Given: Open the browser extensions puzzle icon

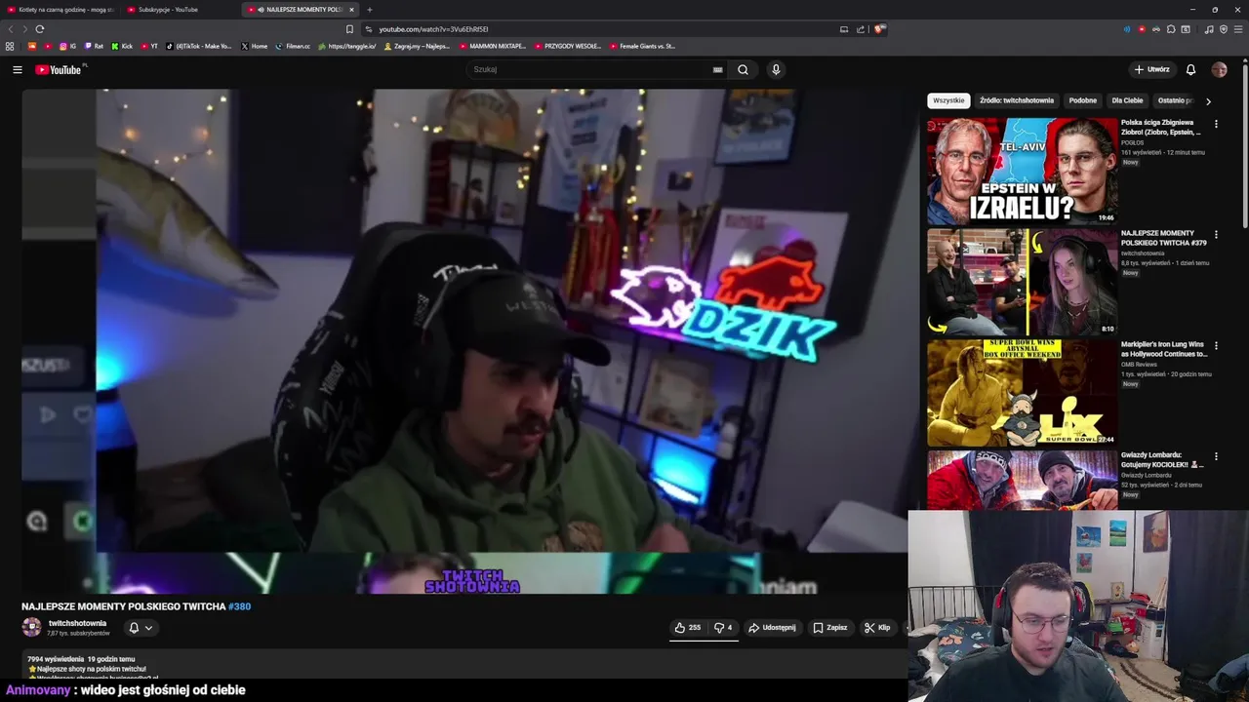Looking at the screenshot, I should (1171, 29).
